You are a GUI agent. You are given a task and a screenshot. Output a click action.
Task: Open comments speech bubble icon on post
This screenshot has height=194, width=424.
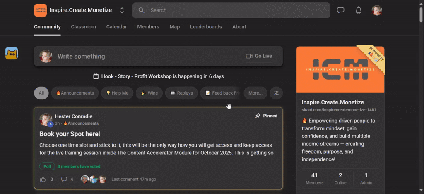pos(64,179)
